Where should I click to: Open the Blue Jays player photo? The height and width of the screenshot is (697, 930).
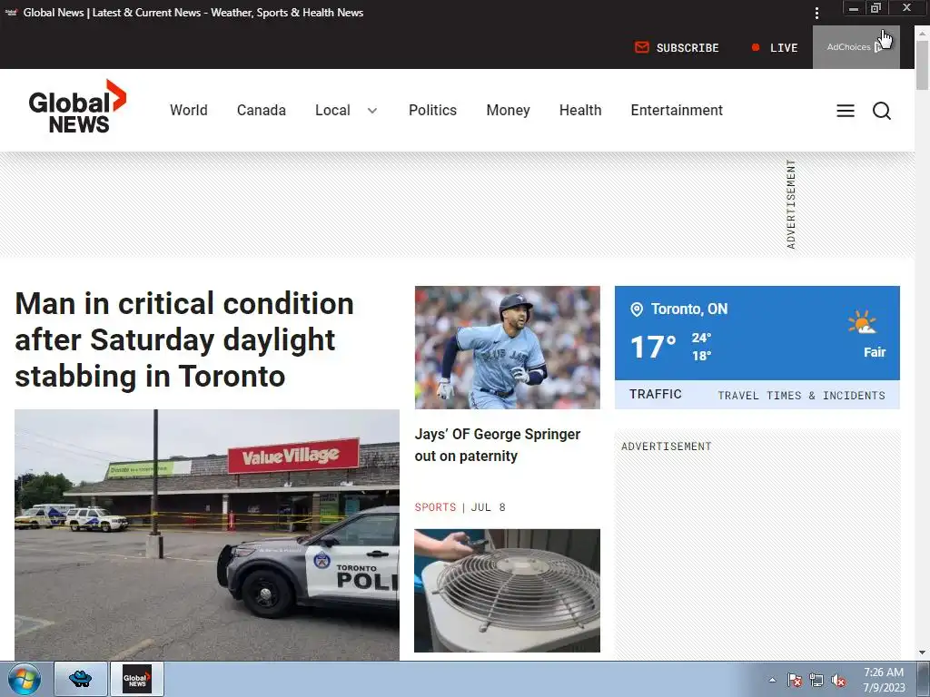pos(507,348)
